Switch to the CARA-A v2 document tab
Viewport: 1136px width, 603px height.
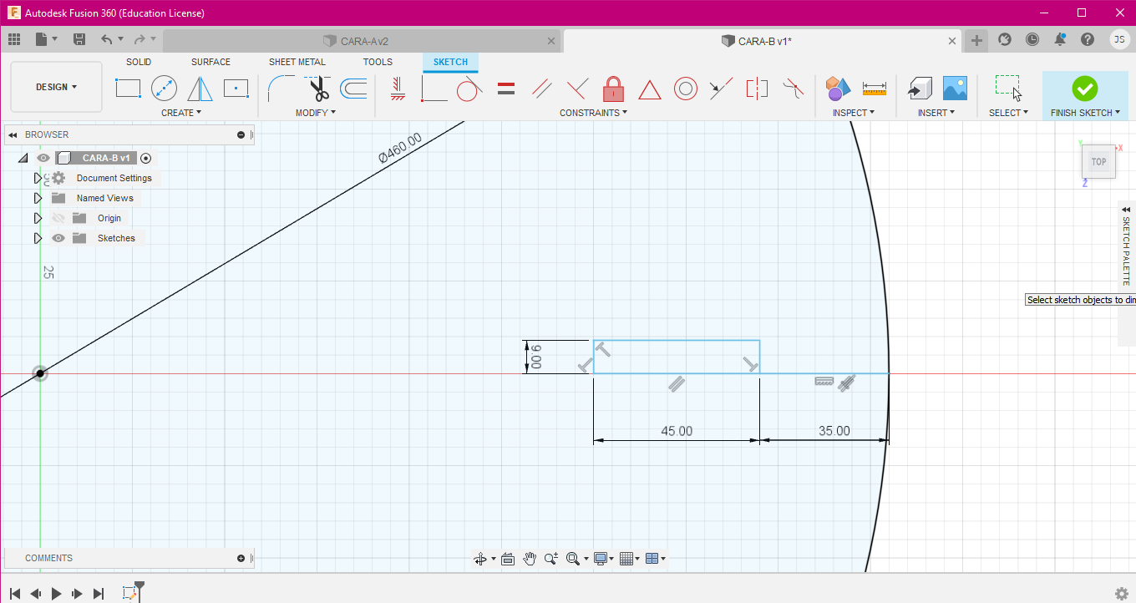tap(362, 41)
